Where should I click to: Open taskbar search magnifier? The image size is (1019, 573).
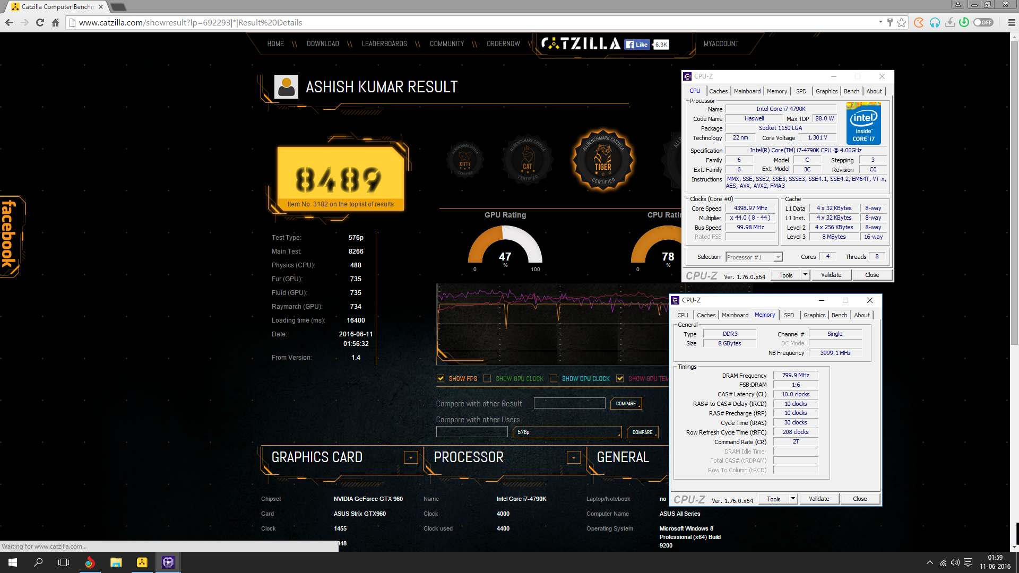coord(38,562)
